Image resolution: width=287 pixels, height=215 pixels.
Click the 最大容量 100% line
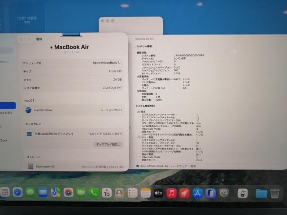point(152,100)
